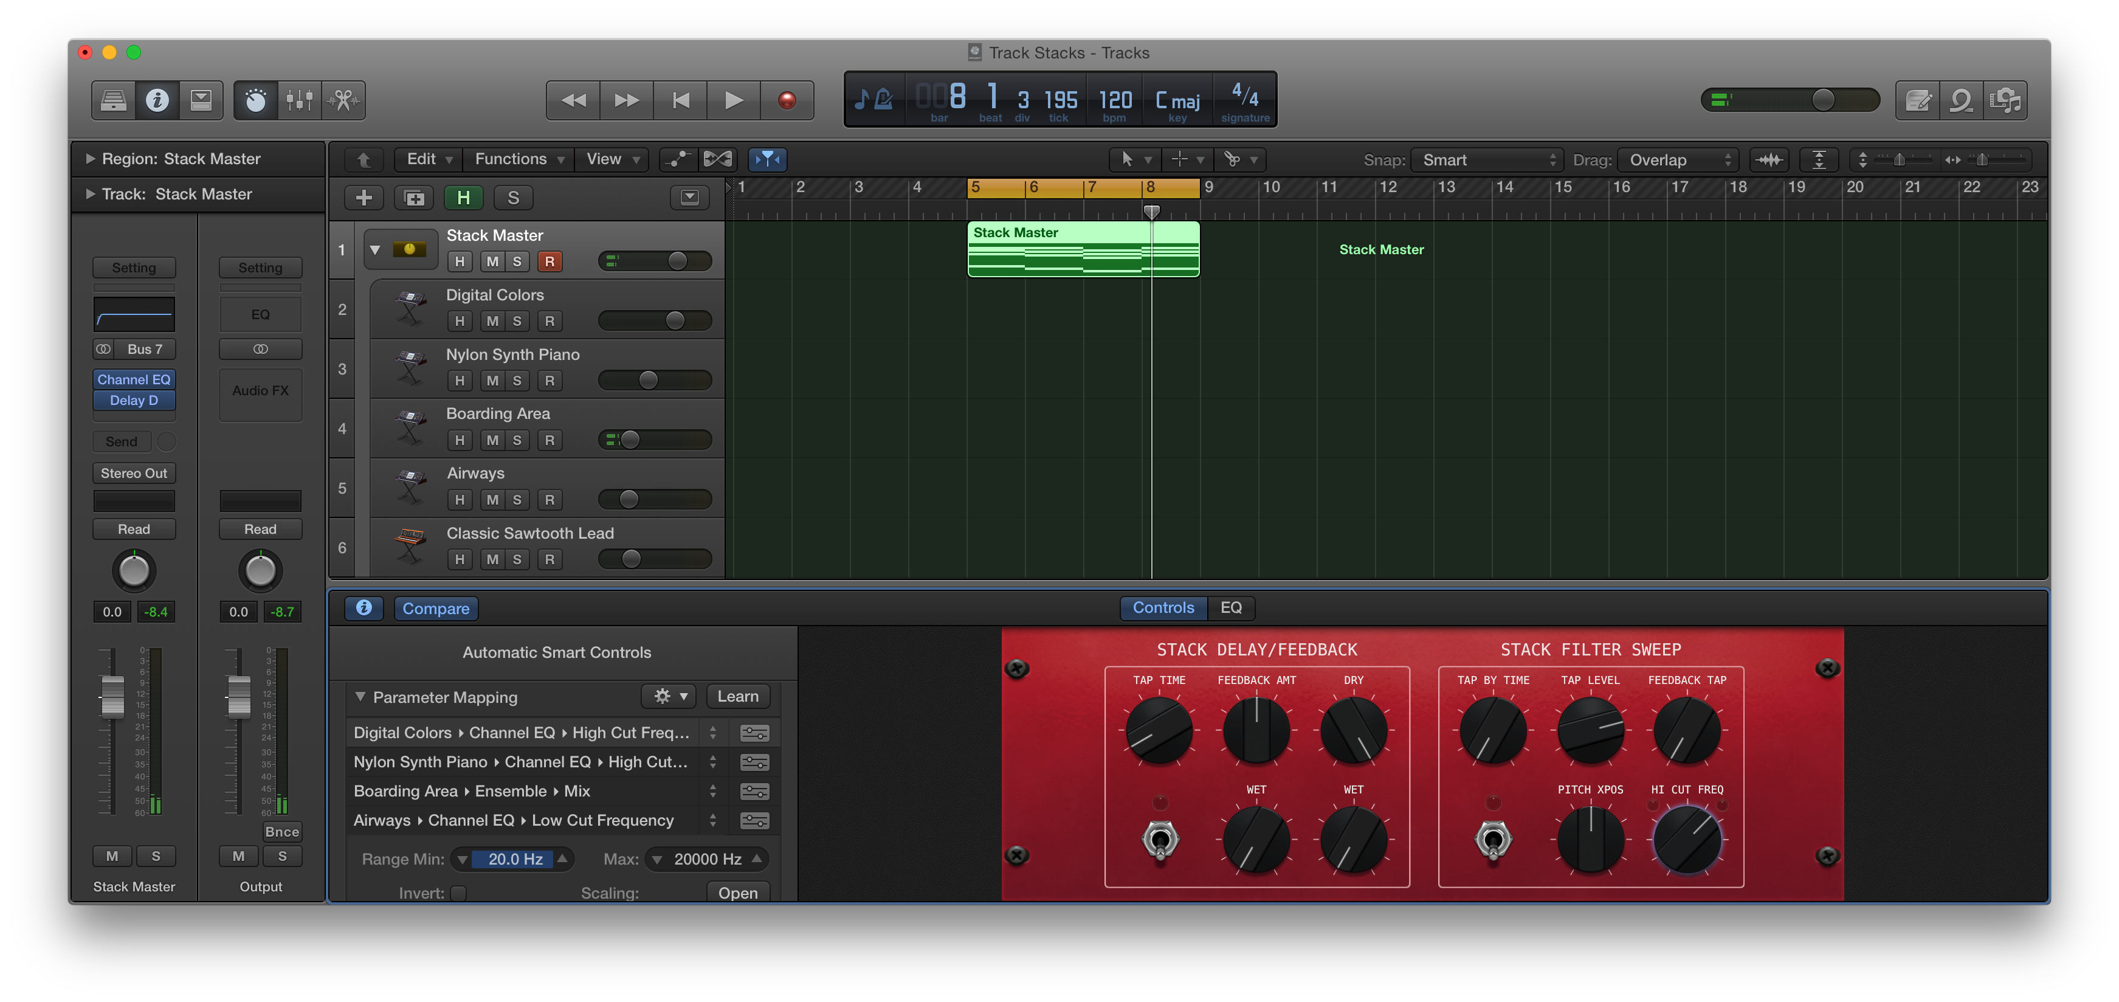Screen dimensions: 2119x1002
Task: Open the Parameter Mapping gear menu
Action: tap(669, 696)
